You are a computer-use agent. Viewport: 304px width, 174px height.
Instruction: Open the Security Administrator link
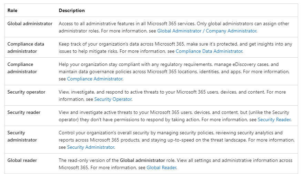(91, 147)
